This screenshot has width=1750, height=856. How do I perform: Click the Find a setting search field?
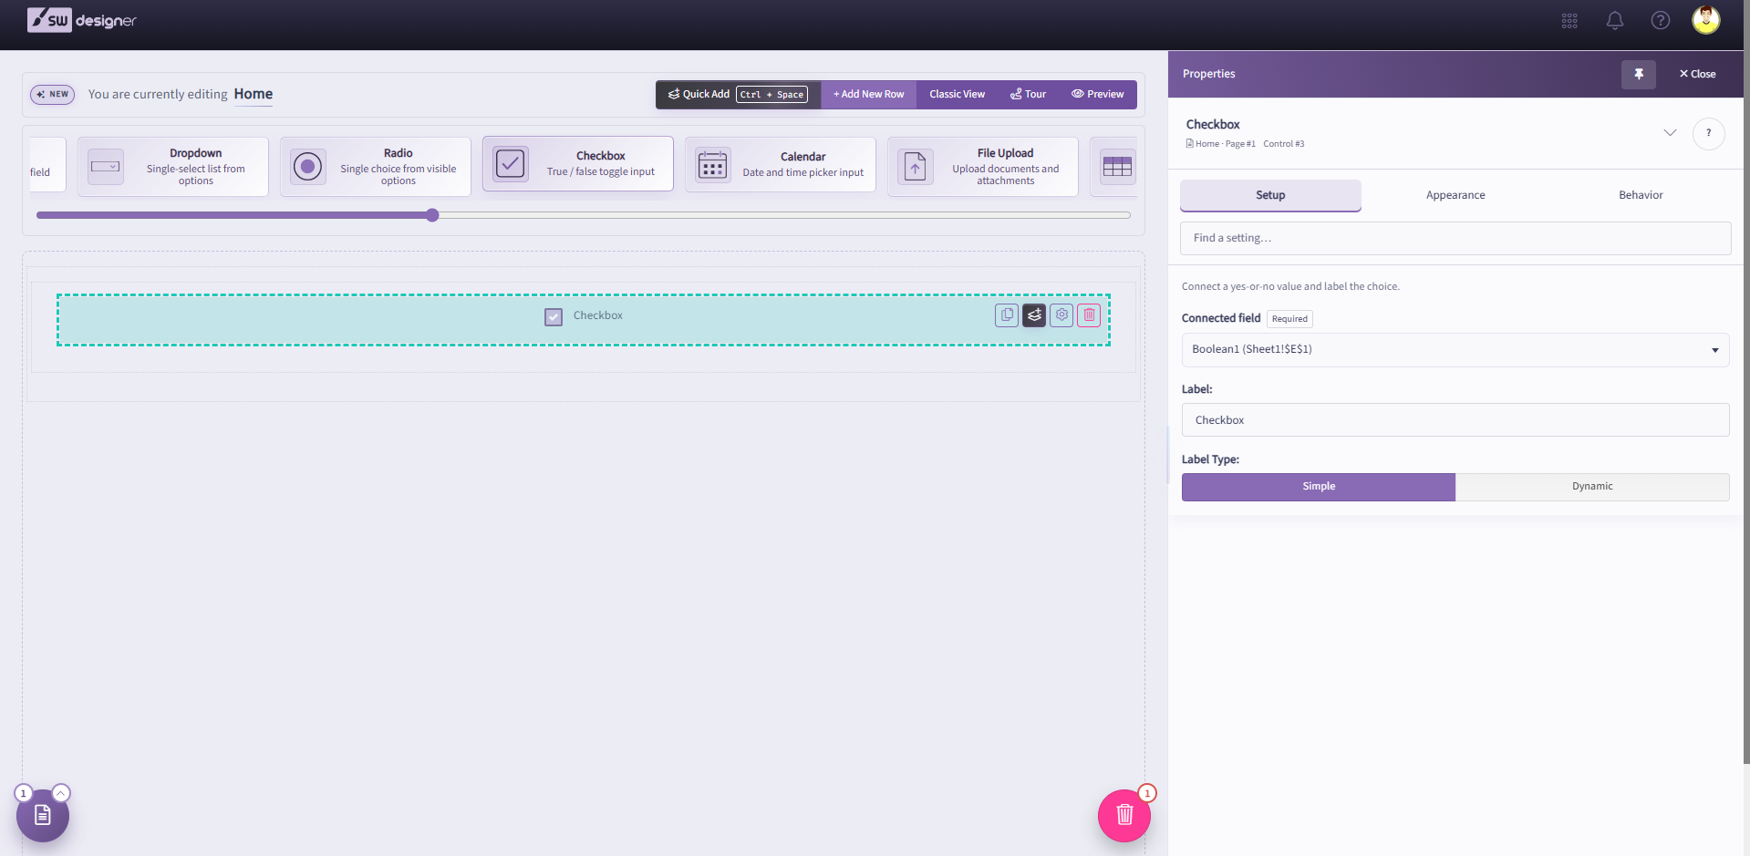1455,239
